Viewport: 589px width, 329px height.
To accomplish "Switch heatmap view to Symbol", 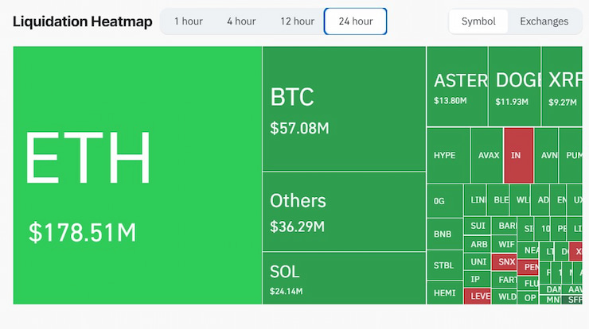I will click(x=478, y=21).
